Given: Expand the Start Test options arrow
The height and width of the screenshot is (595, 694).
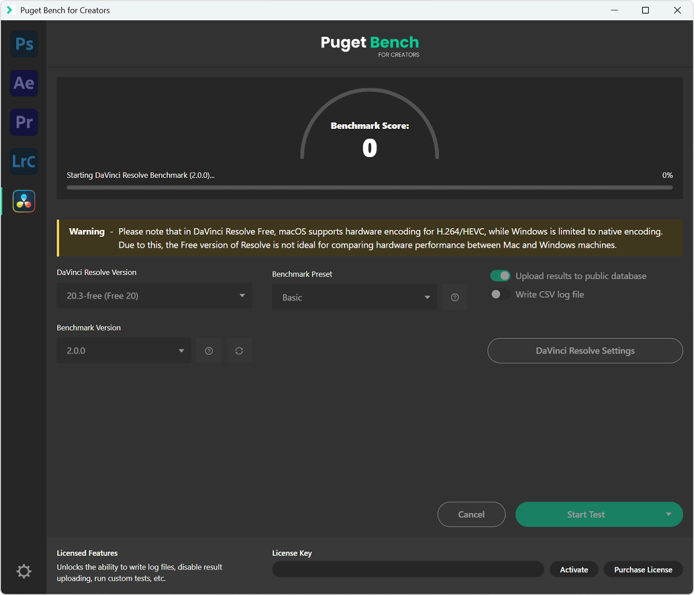Looking at the screenshot, I should coord(669,514).
